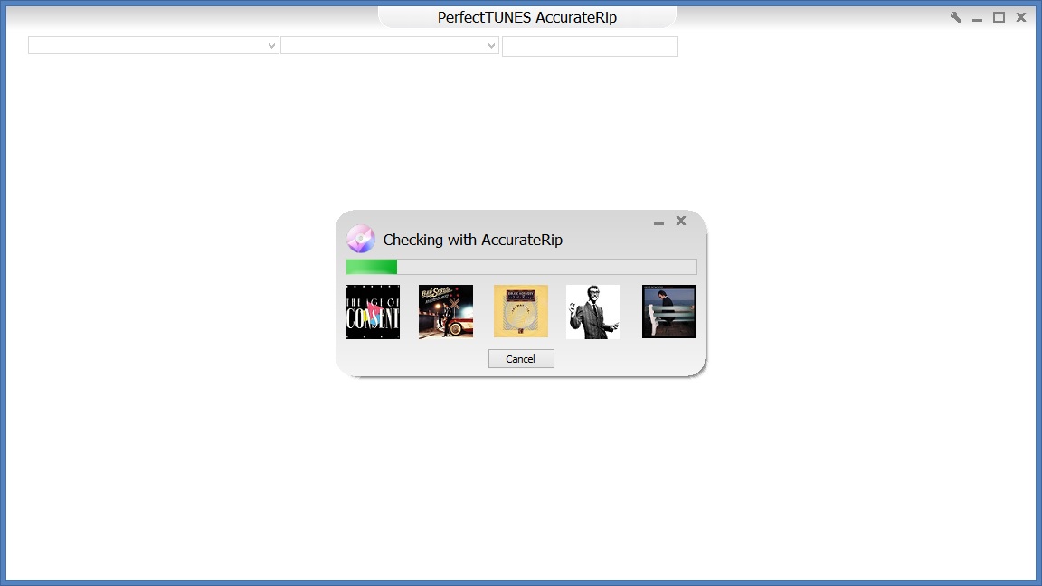Expand the second empty dropdown arrow
1042x586 pixels.
[x=491, y=46]
